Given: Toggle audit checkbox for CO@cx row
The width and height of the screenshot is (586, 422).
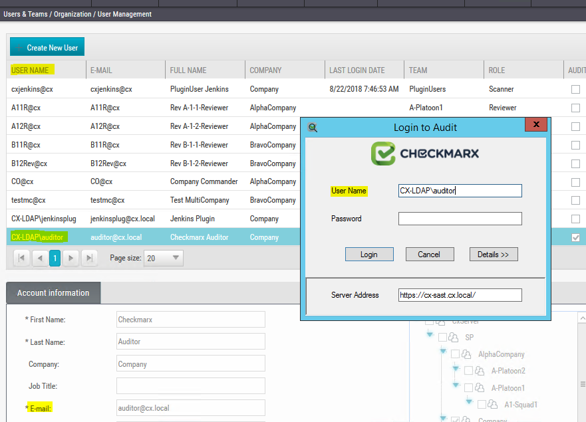Looking at the screenshot, I should (x=575, y=182).
